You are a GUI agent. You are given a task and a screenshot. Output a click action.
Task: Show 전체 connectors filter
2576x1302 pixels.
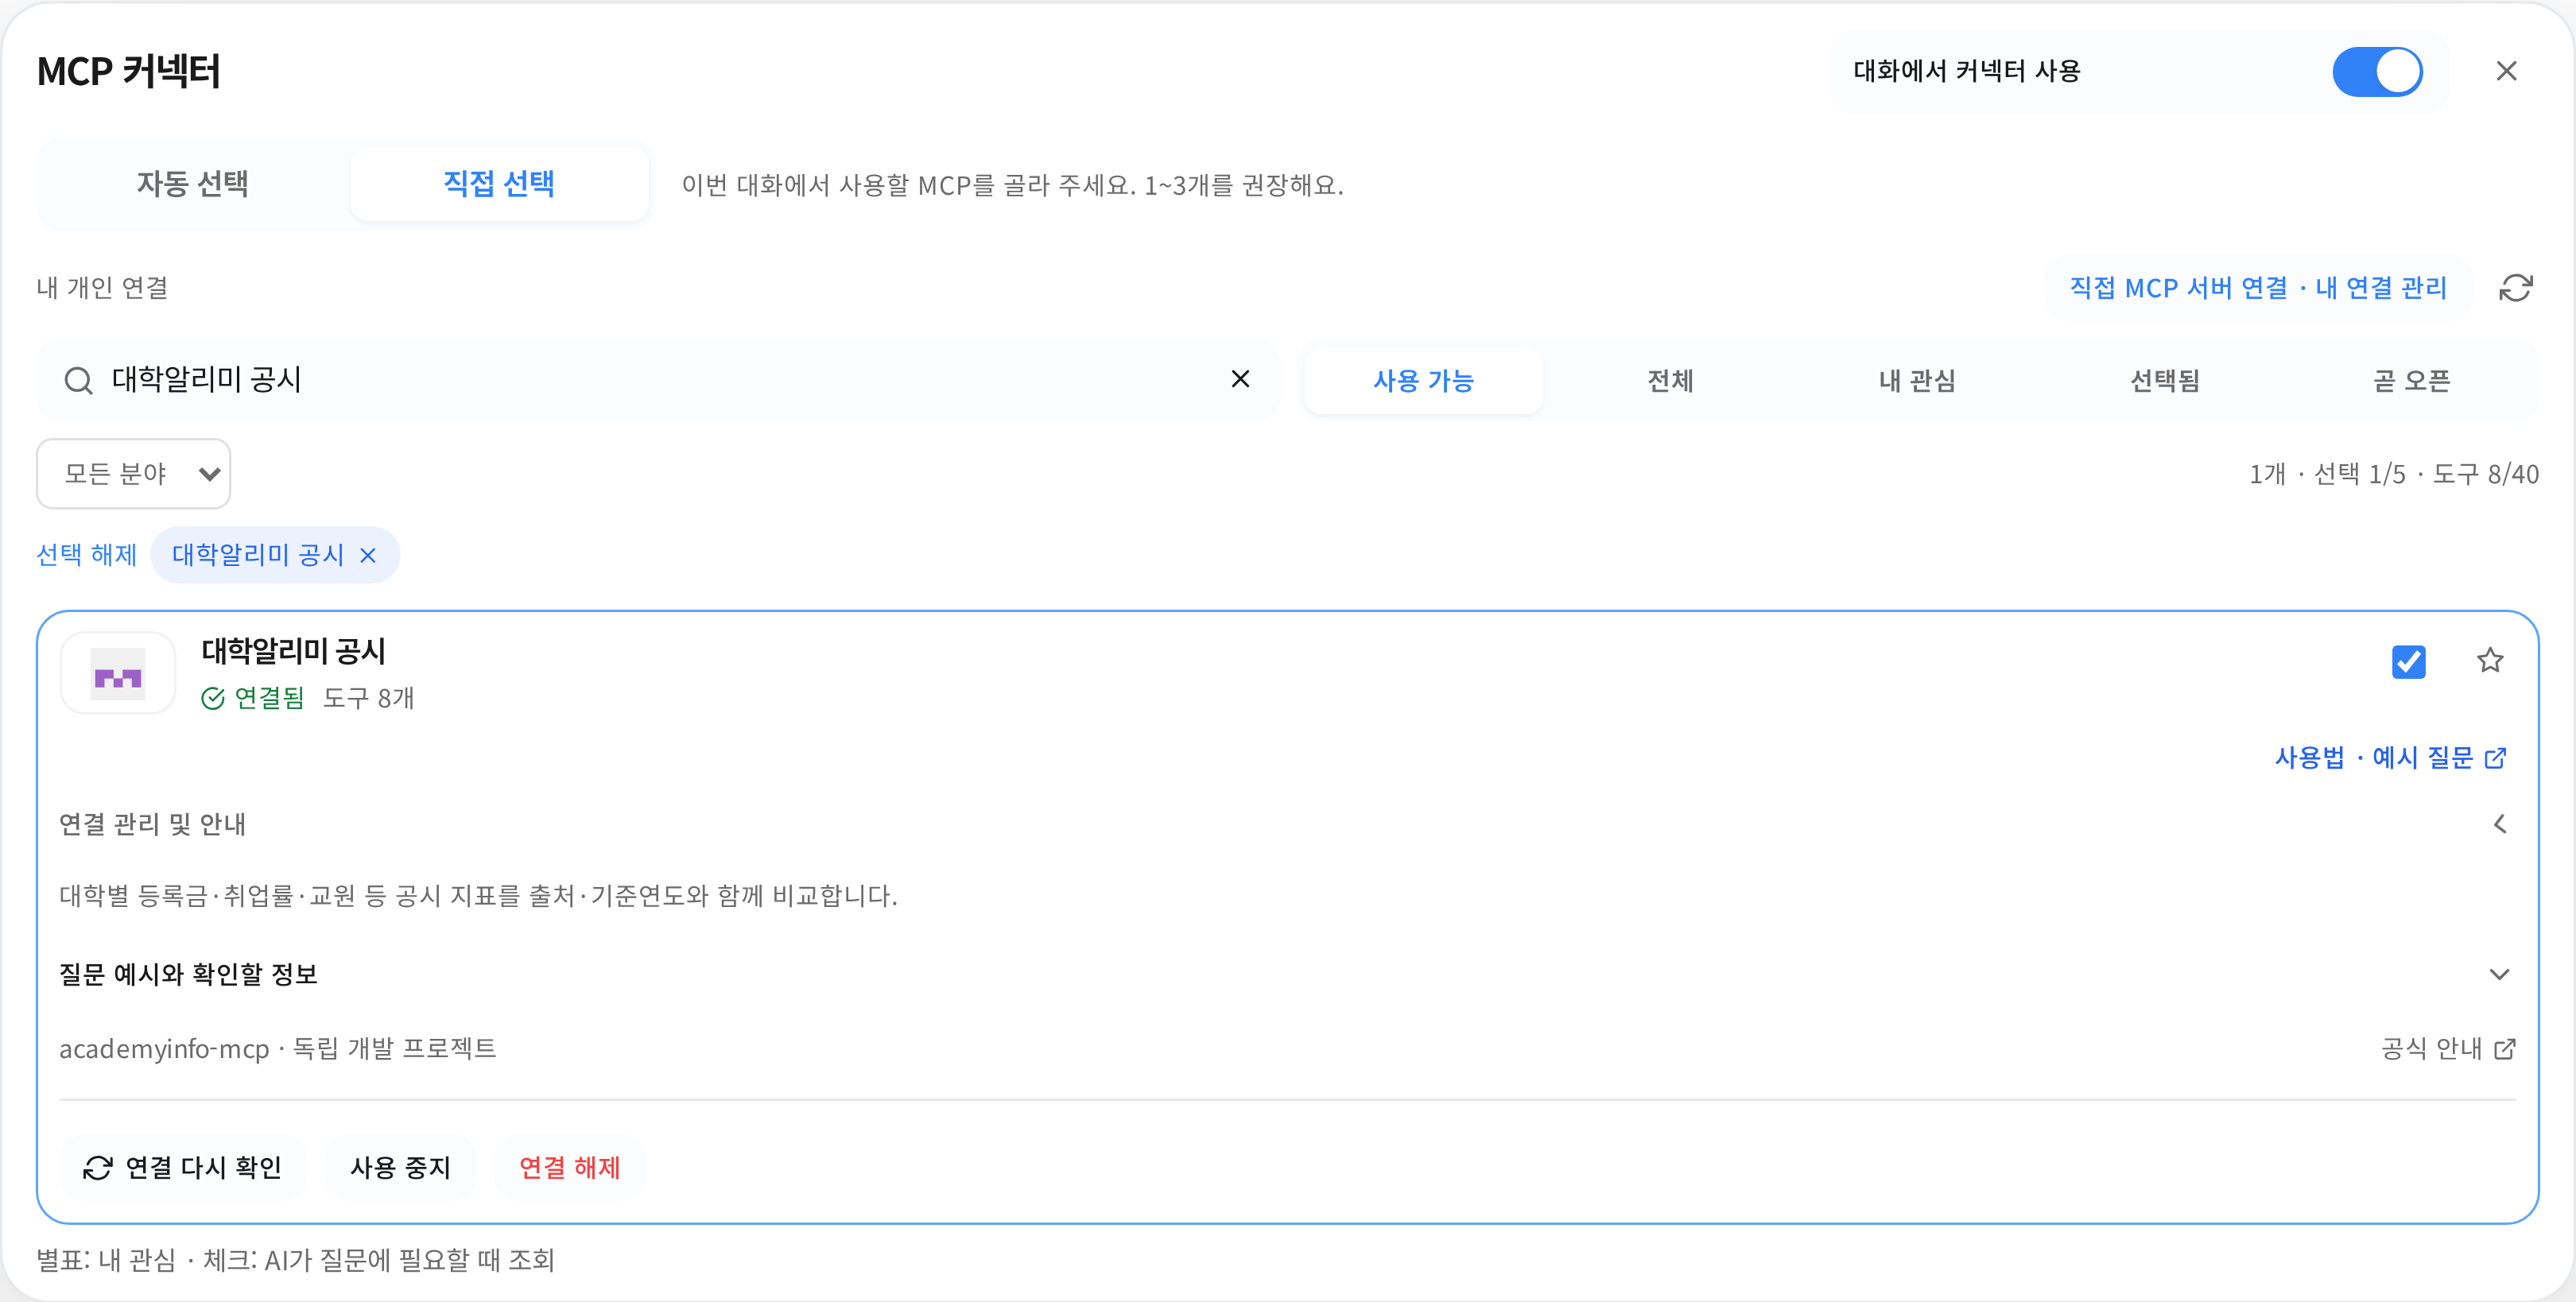coord(1670,381)
